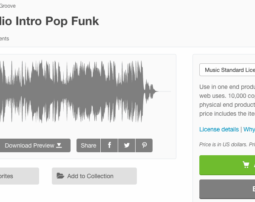Open the License details link
Image resolution: width=255 pixels, height=202 pixels.
click(x=219, y=129)
